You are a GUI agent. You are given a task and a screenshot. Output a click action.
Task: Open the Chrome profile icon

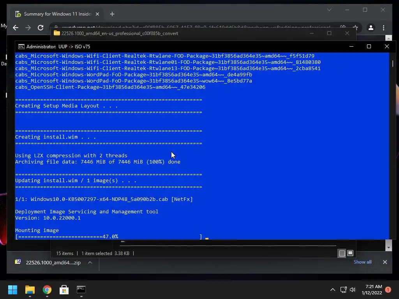[371, 28]
